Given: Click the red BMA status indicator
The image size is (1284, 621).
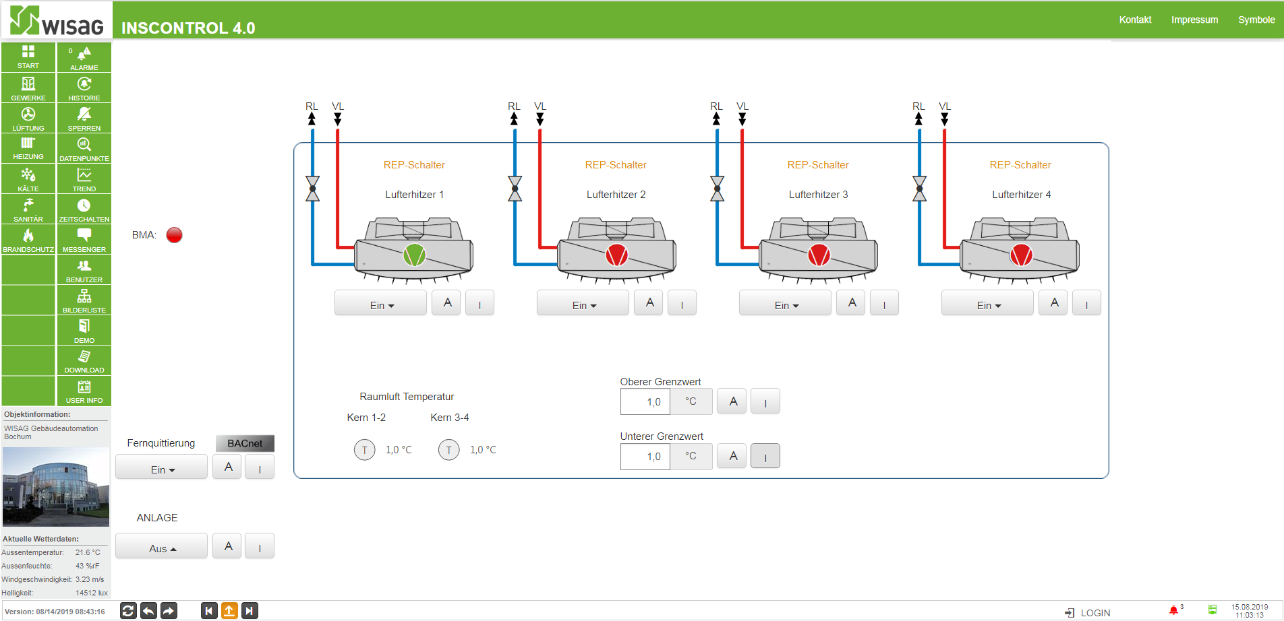Looking at the screenshot, I should 174,235.
